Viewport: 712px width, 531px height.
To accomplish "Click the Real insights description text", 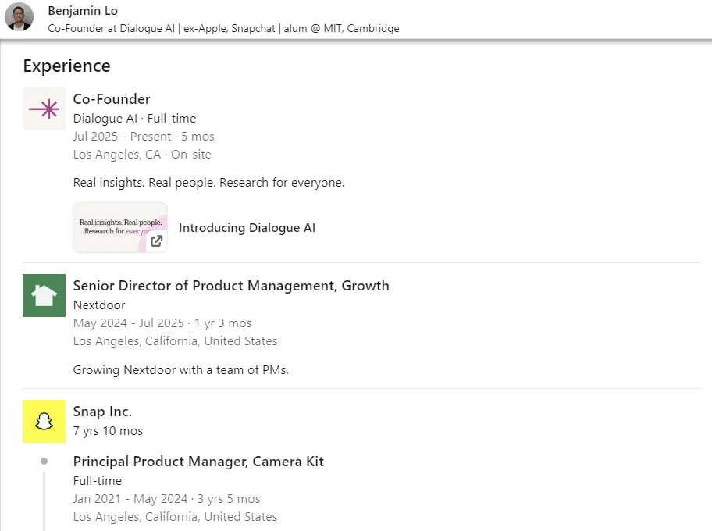I will (208, 183).
